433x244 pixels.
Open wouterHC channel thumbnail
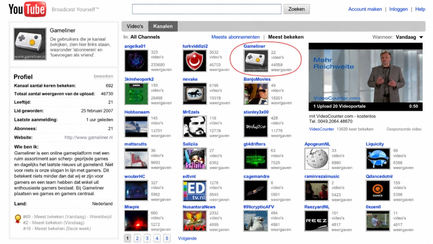pos(136,191)
